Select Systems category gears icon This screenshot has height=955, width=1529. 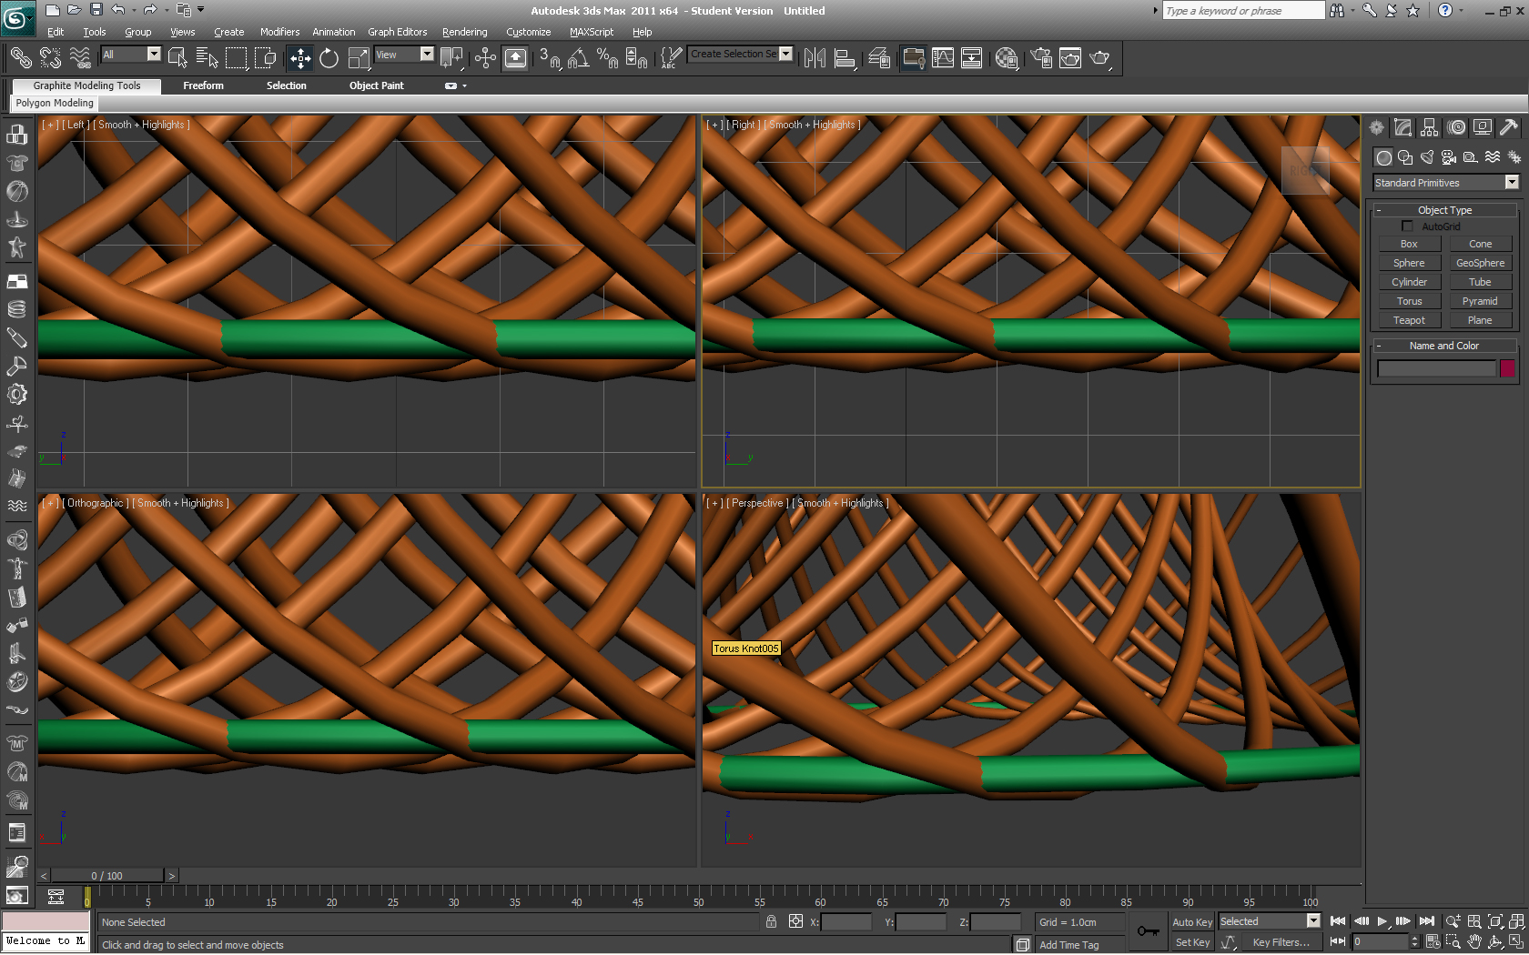[x=1514, y=157]
